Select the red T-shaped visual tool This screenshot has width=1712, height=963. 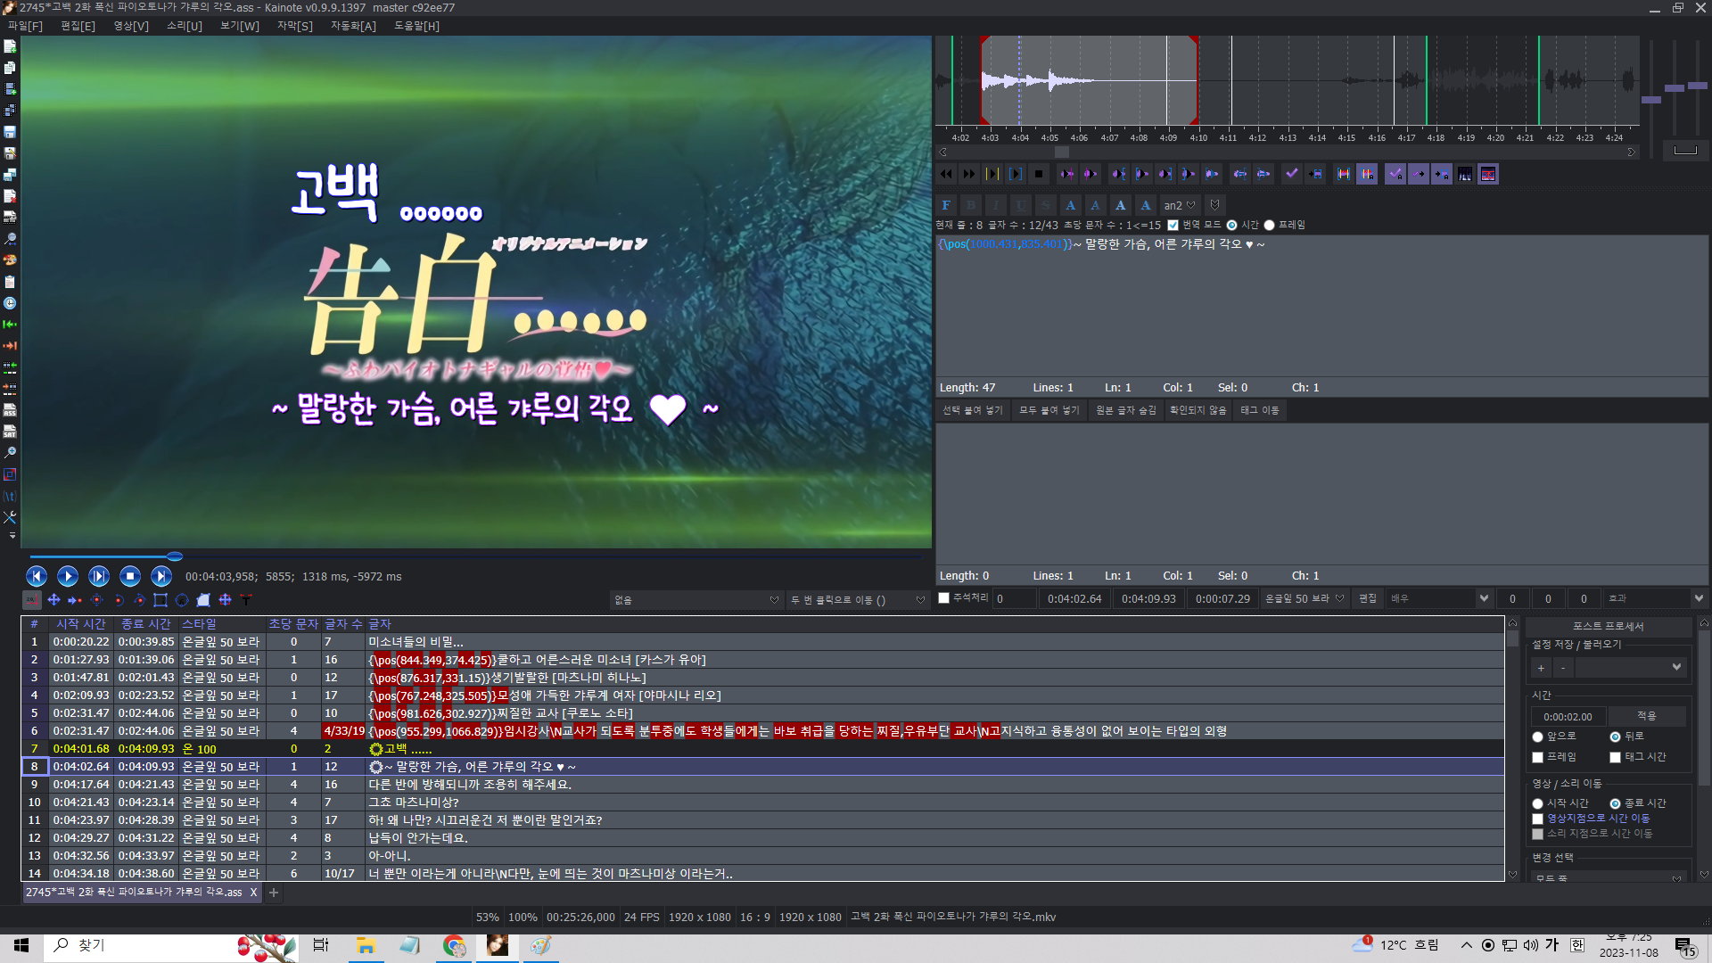click(246, 600)
